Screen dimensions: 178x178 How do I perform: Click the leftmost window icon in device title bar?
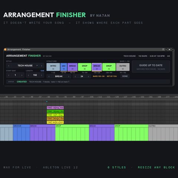pyautogui.click(x=163, y=49)
